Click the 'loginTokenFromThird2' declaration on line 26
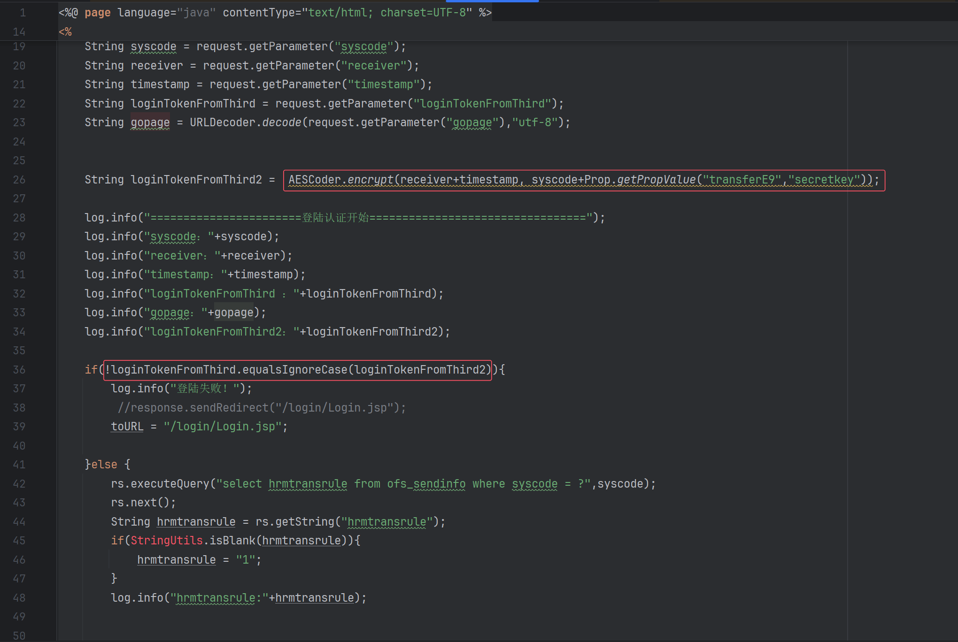Viewport: 958px width, 642px height. pyautogui.click(x=196, y=180)
